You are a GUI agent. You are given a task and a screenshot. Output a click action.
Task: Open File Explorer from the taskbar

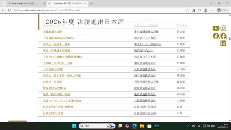pyautogui.click(x=142, y=126)
